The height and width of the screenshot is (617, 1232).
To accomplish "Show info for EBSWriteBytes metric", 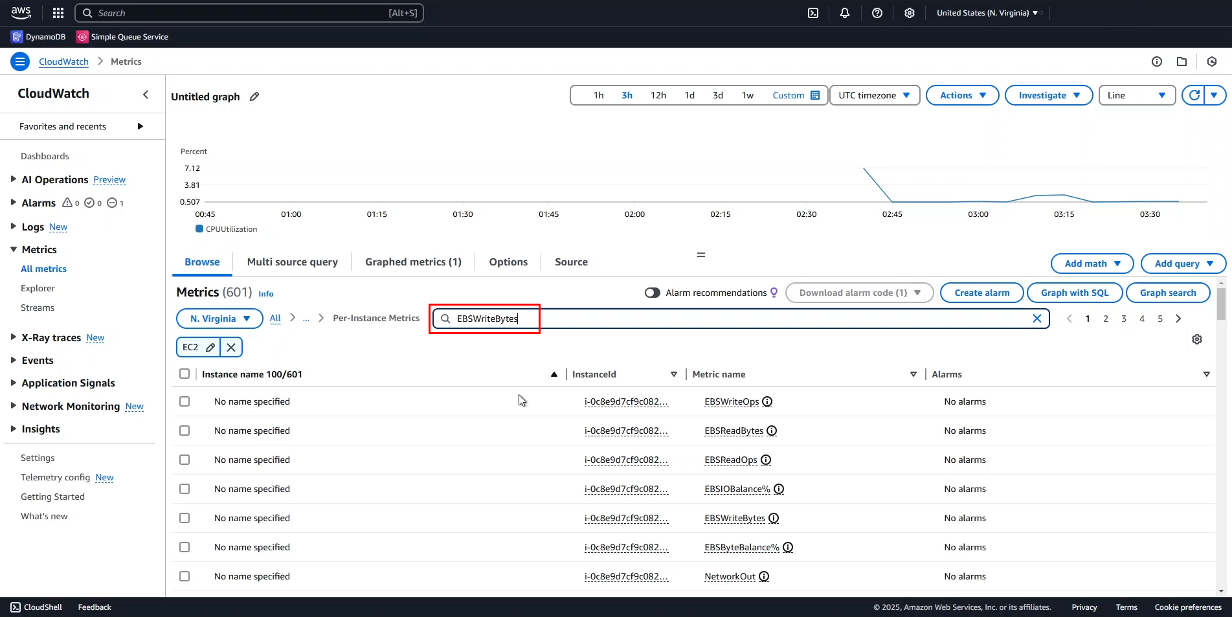I will click(x=774, y=518).
